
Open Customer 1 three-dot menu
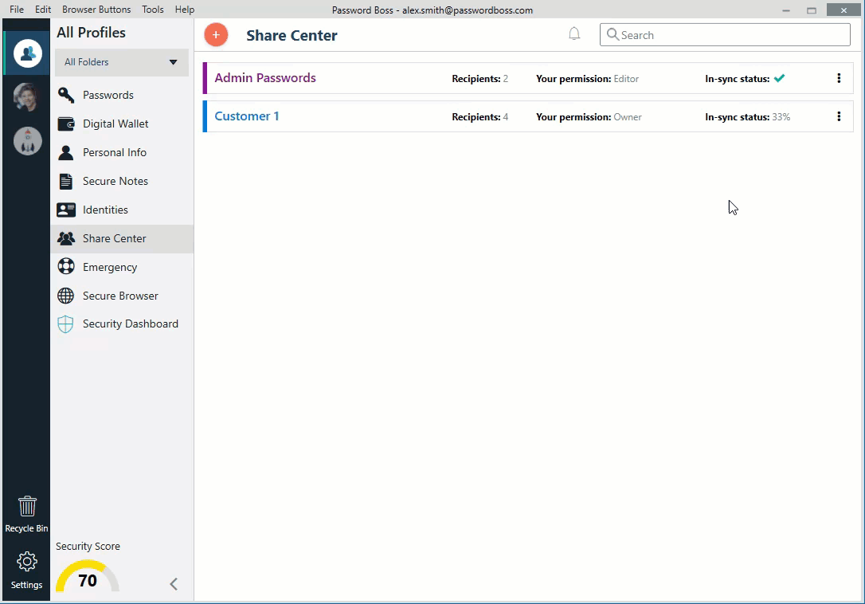tap(839, 116)
